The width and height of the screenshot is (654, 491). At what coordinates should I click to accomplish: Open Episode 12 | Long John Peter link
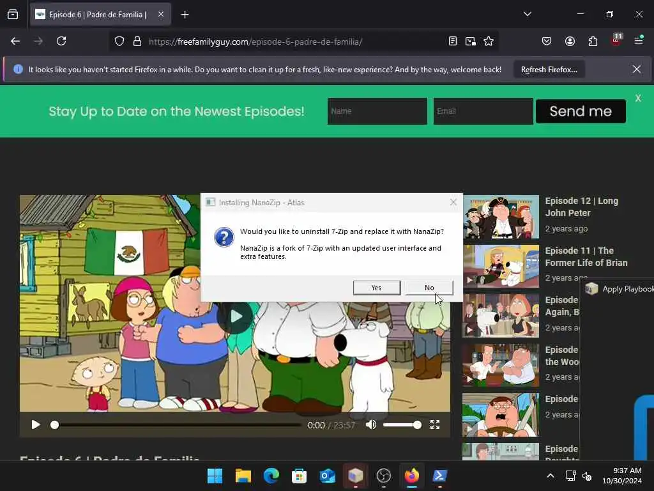point(581,207)
